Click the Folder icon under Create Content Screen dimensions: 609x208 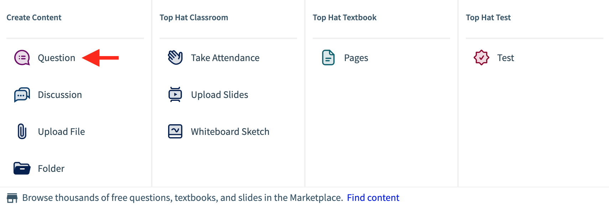pyautogui.click(x=21, y=168)
